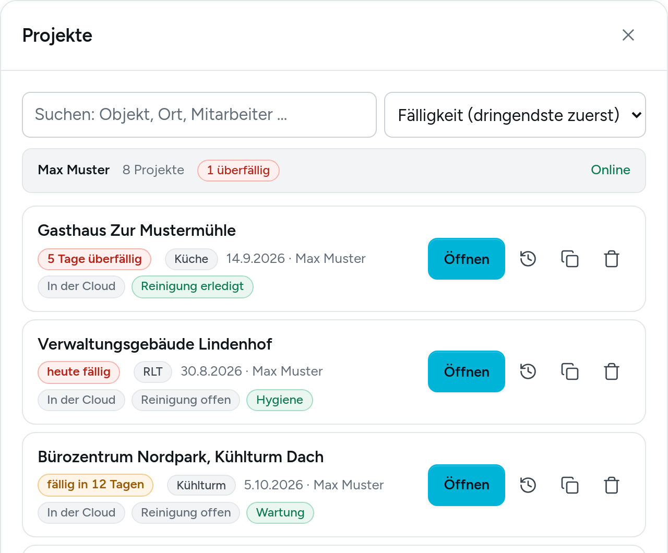The width and height of the screenshot is (668, 553).
Task: Click the 'Kühlturm' tag
Action: (201, 486)
